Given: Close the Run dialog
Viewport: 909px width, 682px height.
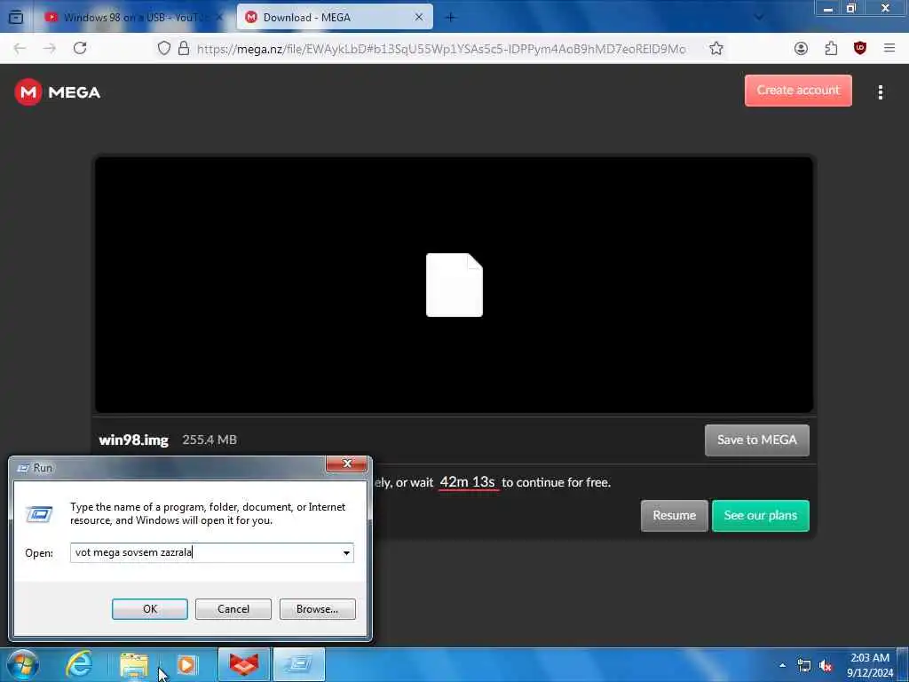Looking at the screenshot, I should coord(347,464).
